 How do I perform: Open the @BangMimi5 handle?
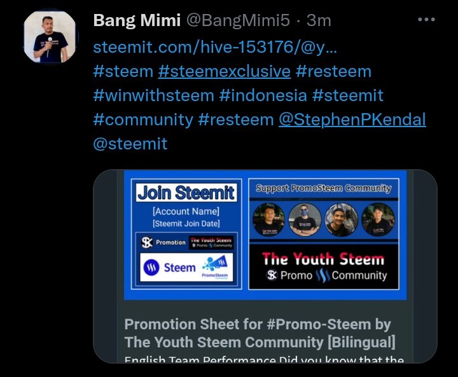tap(238, 20)
